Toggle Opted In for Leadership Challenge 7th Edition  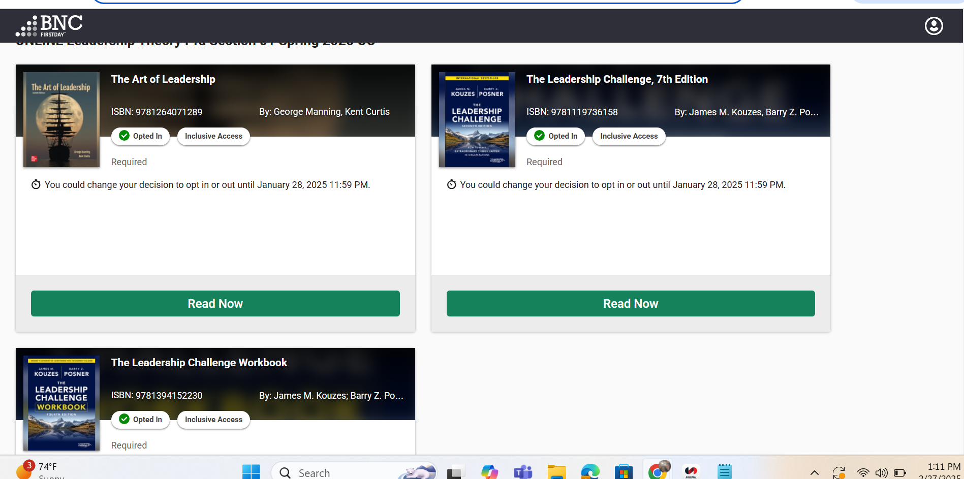pos(556,136)
